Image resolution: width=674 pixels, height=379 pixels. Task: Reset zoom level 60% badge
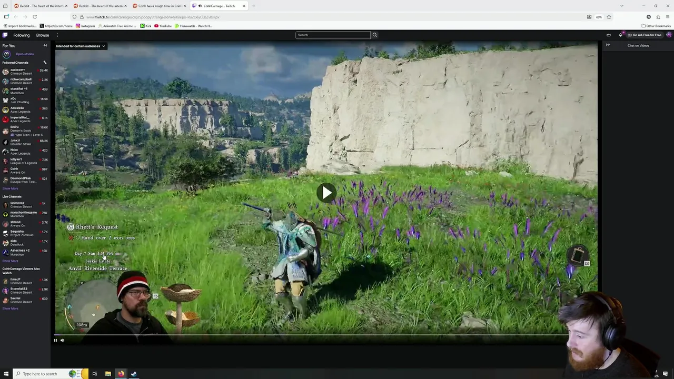pos(599,17)
